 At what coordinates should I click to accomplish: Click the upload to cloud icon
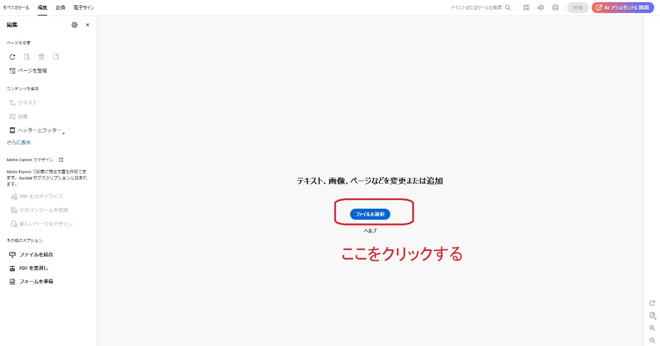point(541,8)
